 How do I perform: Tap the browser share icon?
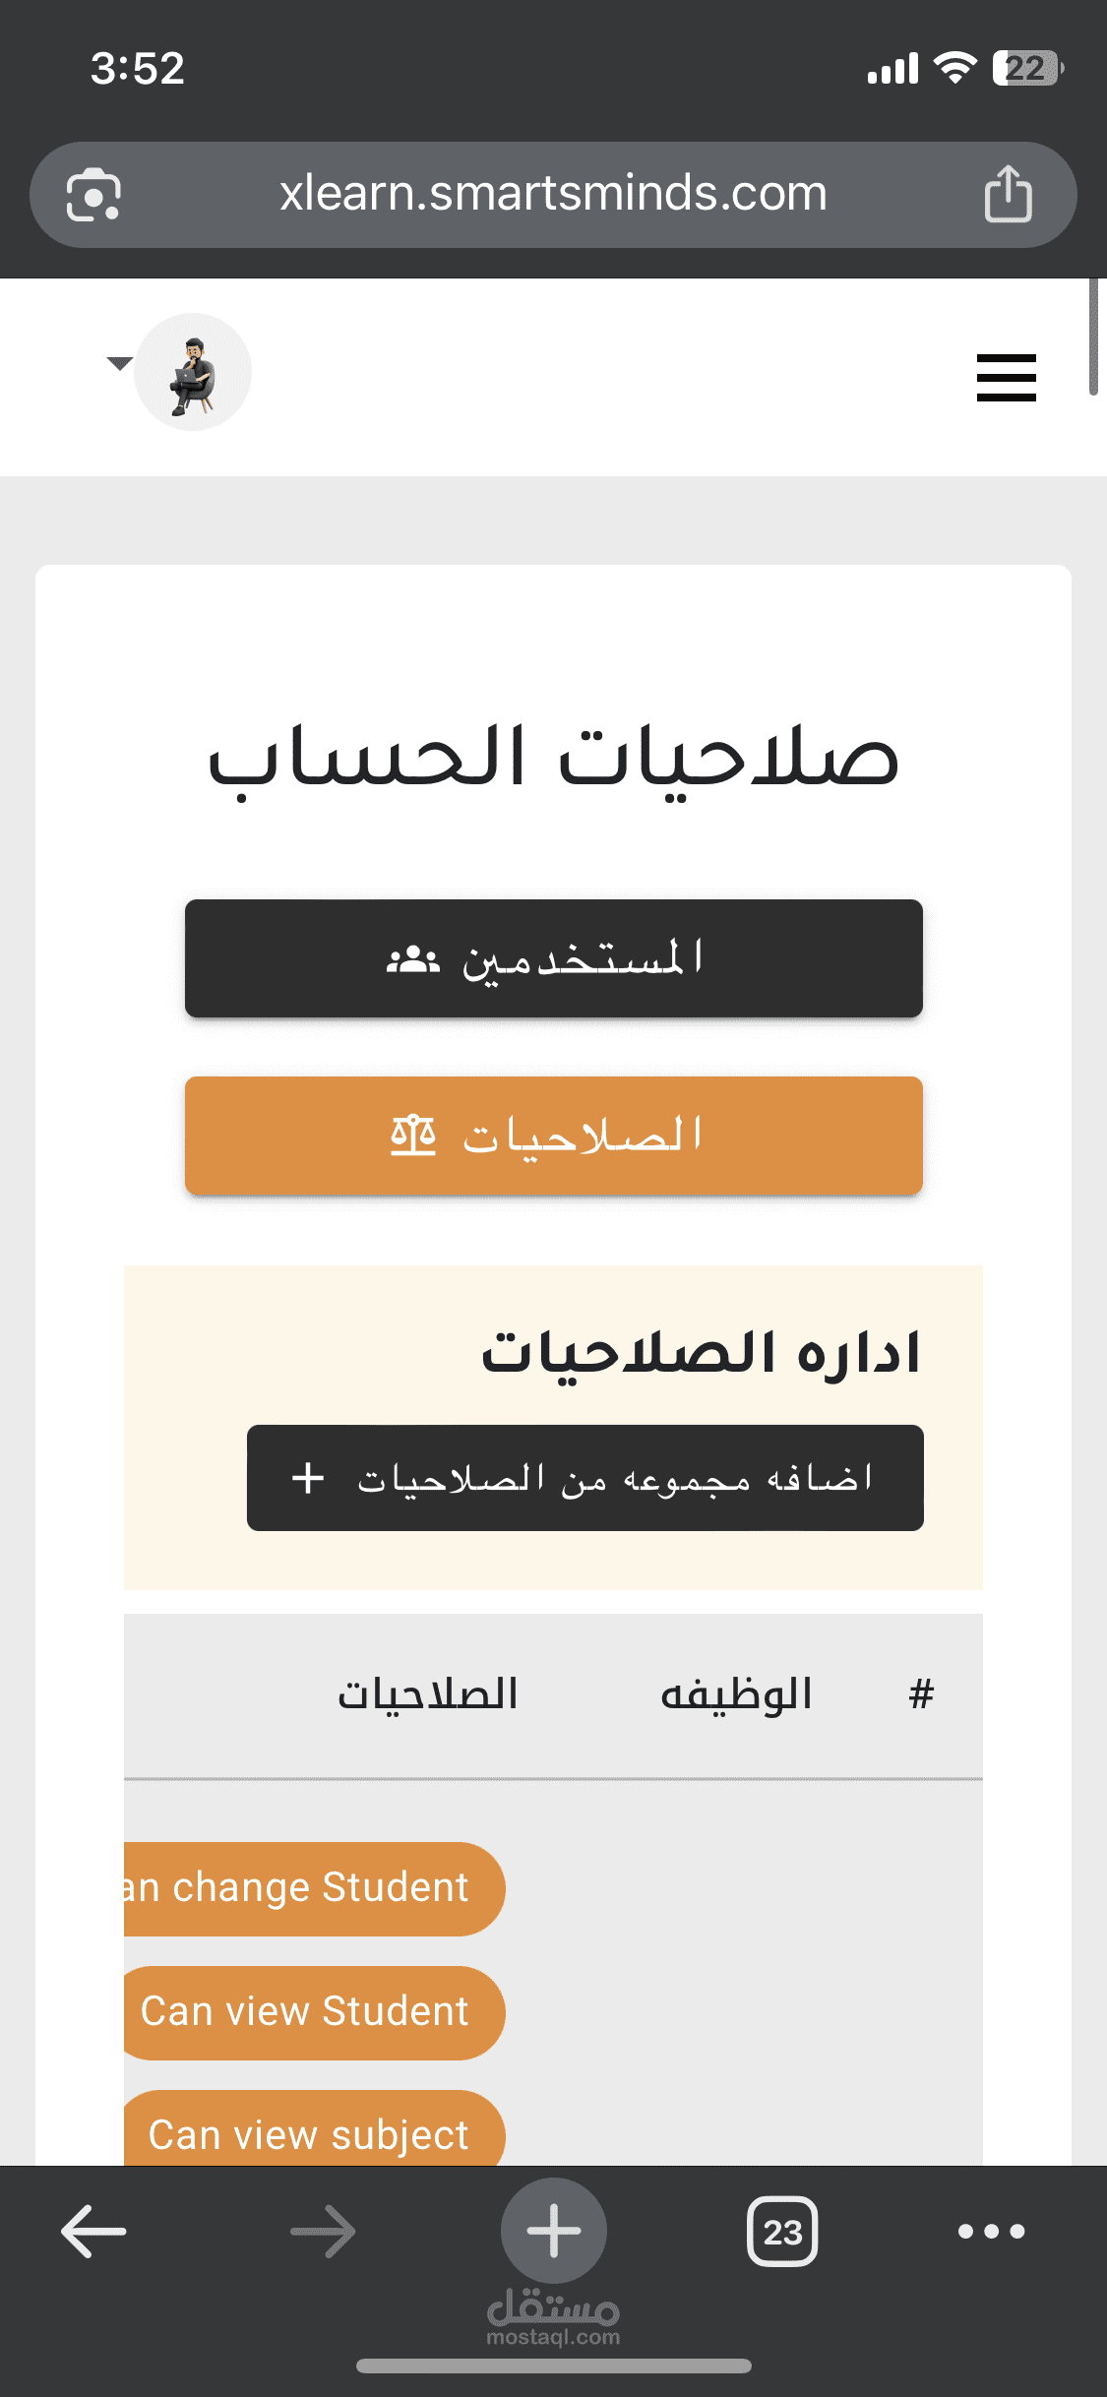pyautogui.click(x=1008, y=194)
